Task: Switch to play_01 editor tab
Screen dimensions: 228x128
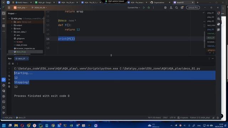Action: 211,13
